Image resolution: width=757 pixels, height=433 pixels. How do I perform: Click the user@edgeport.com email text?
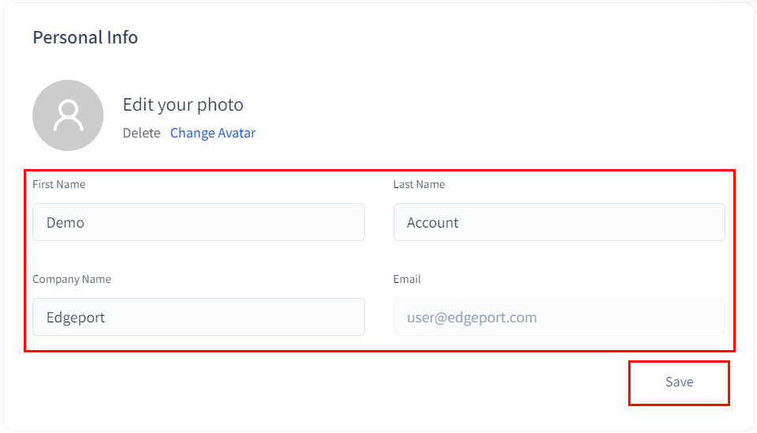pyautogui.click(x=472, y=318)
